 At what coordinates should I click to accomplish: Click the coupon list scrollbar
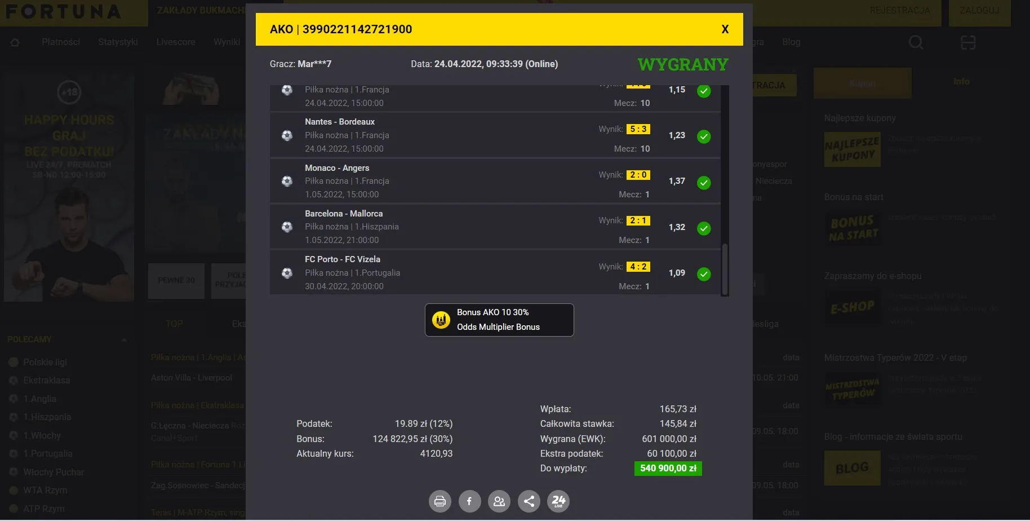coord(725,268)
